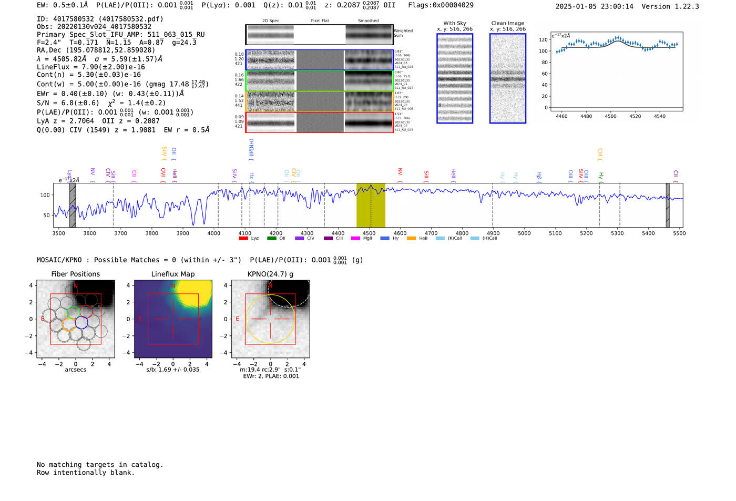736x501 pixels.
Task: Click the green OII legend swatch
Action: (271, 238)
